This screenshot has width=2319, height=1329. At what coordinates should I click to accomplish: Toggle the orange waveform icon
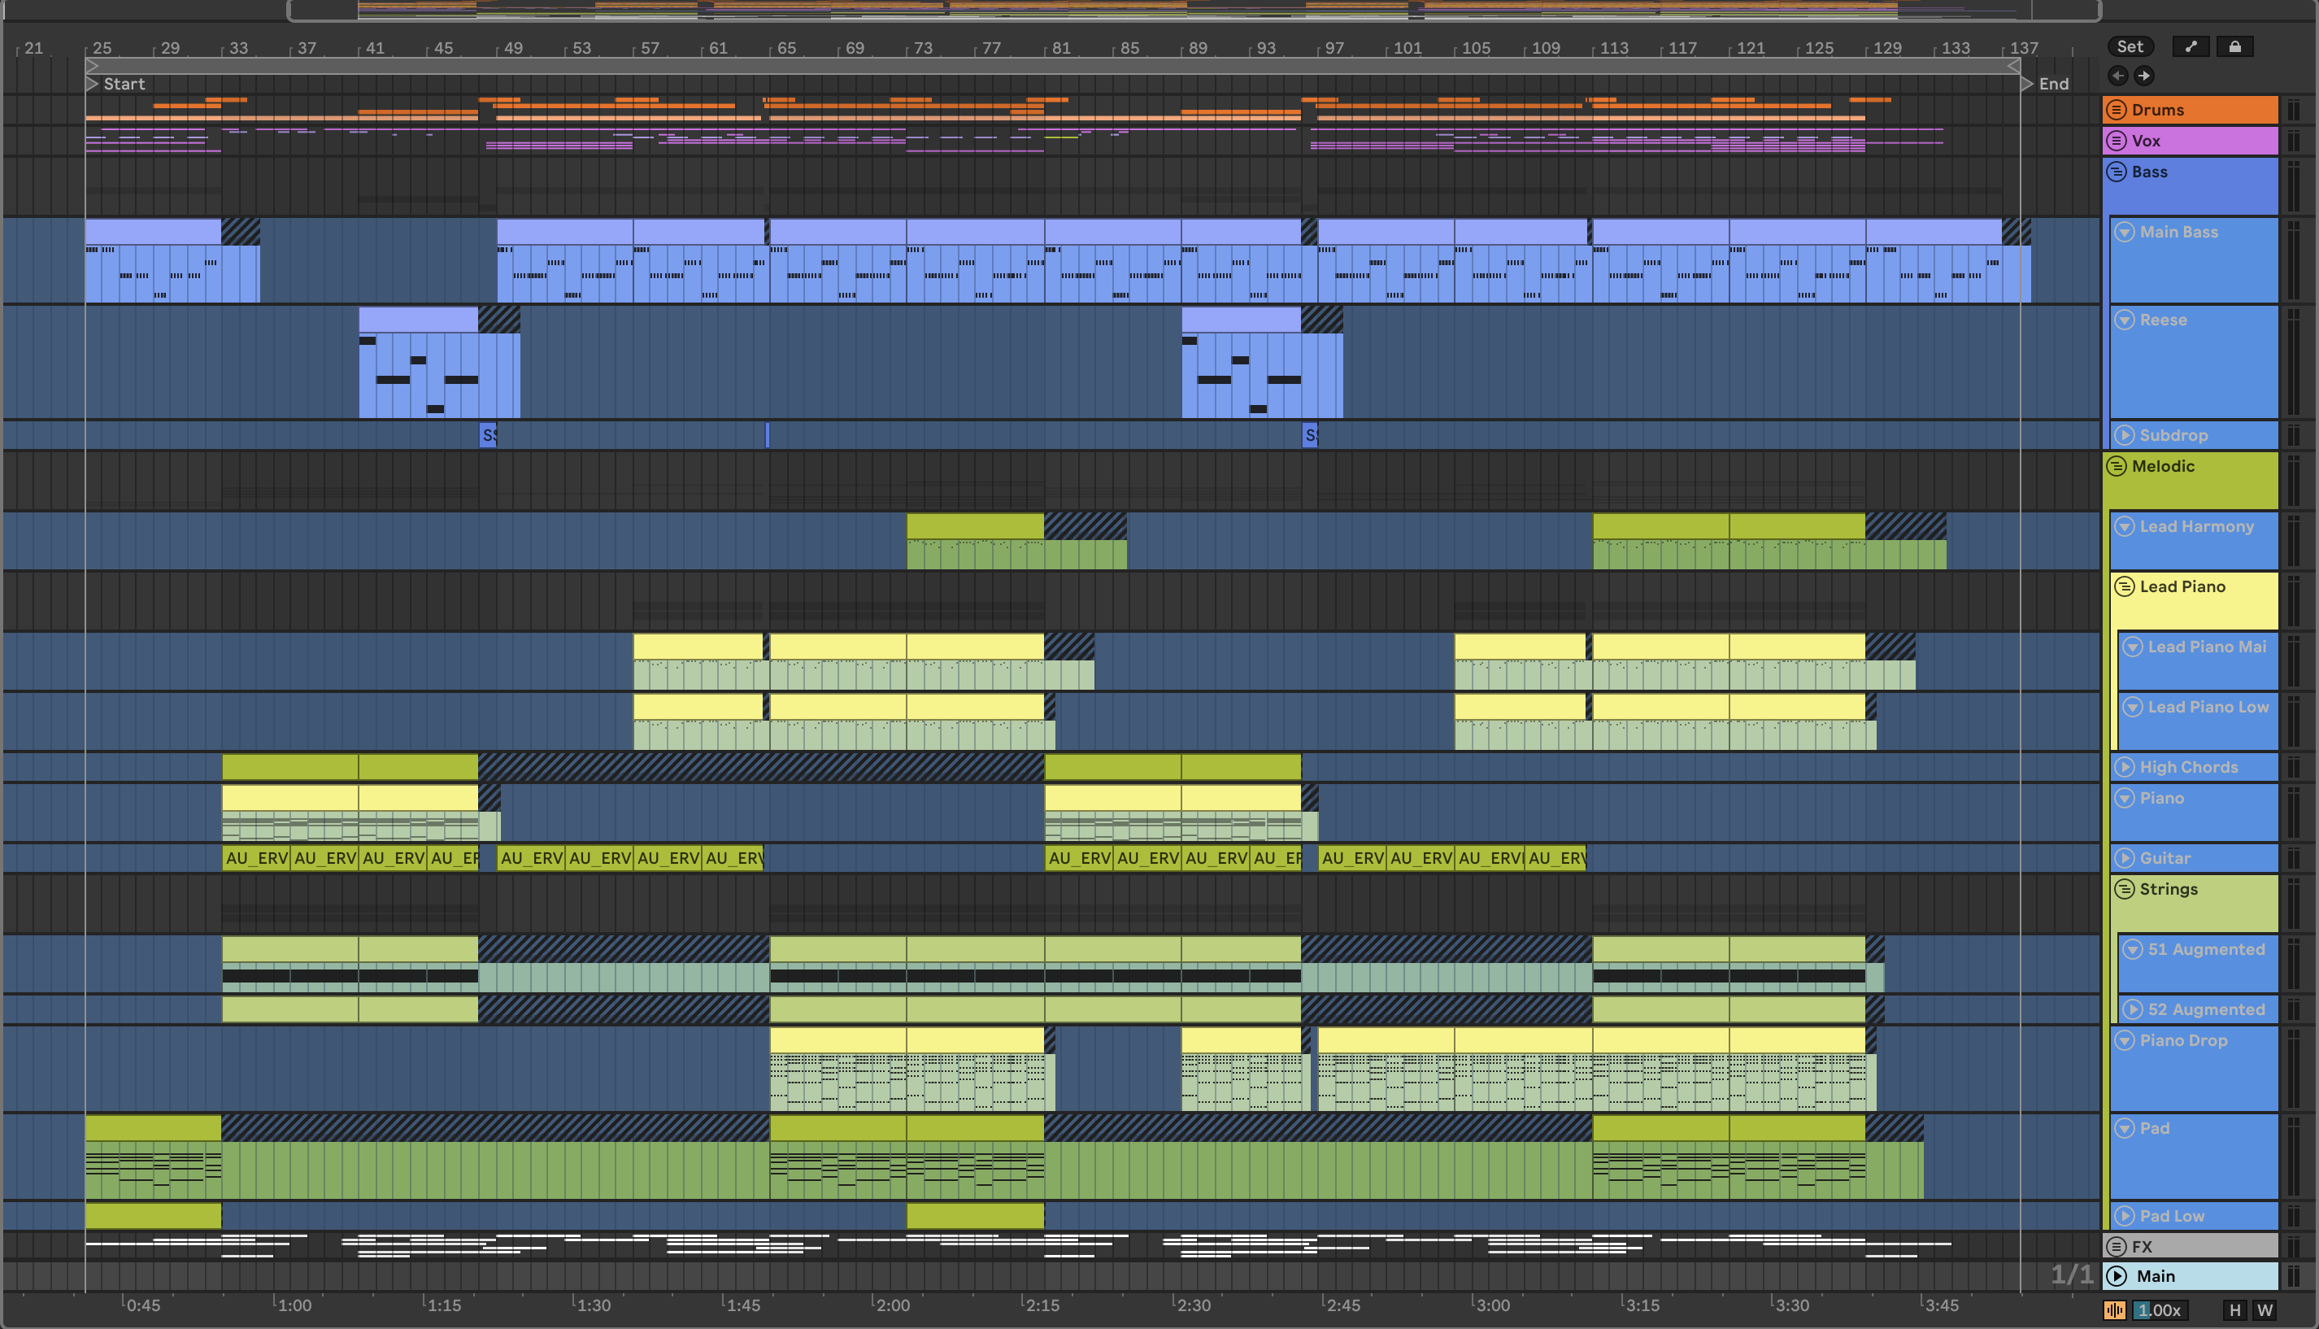point(2115,1309)
